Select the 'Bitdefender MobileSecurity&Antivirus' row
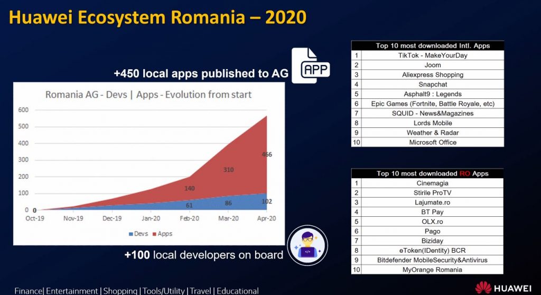Screen dimensions: 541x295 coord(427,260)
